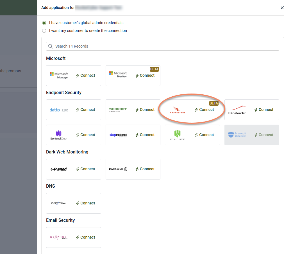Click the SentinelOne logo

(59, 135)
